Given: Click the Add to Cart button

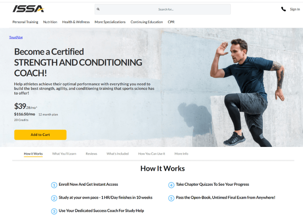Looking at the screenshot, I should click(40, 135).
